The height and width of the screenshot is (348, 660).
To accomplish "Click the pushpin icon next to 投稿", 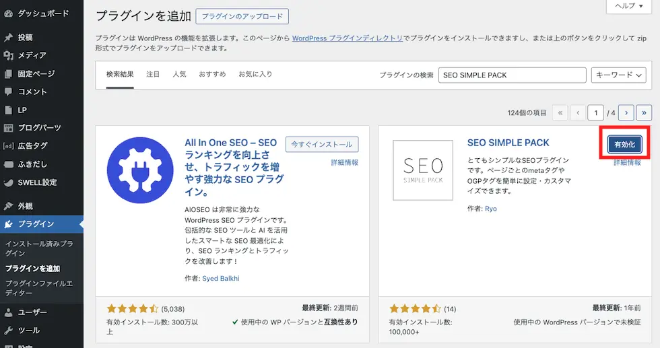I will pyautogui.click(x=8, y=38).
